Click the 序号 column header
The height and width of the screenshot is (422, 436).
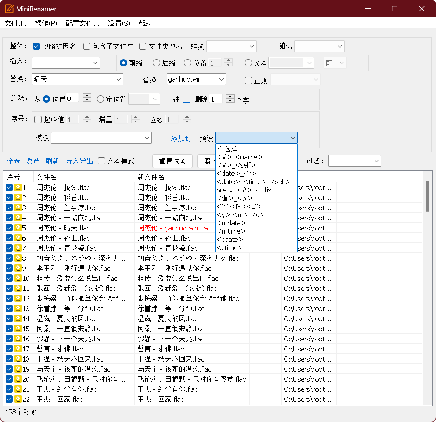coord(18,177)
